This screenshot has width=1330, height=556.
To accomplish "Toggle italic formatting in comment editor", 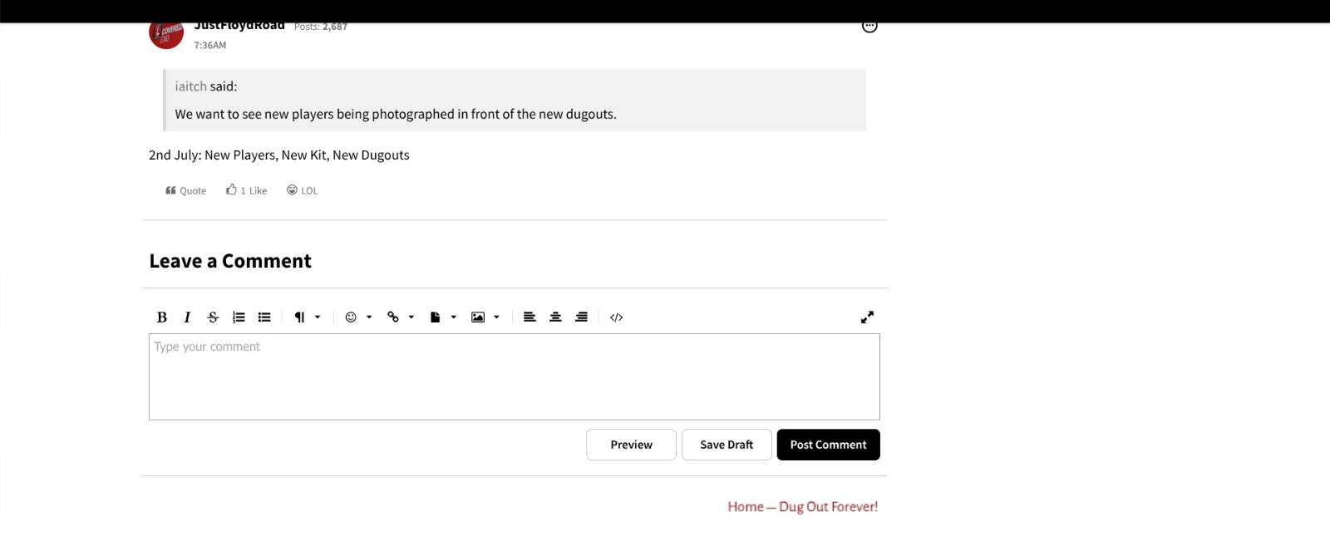I will 187,317.
